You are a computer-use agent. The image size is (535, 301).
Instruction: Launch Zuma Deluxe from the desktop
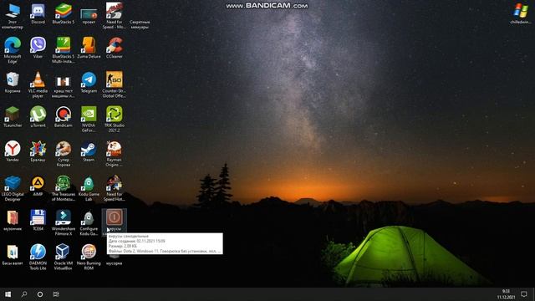(x=89, y=48)
